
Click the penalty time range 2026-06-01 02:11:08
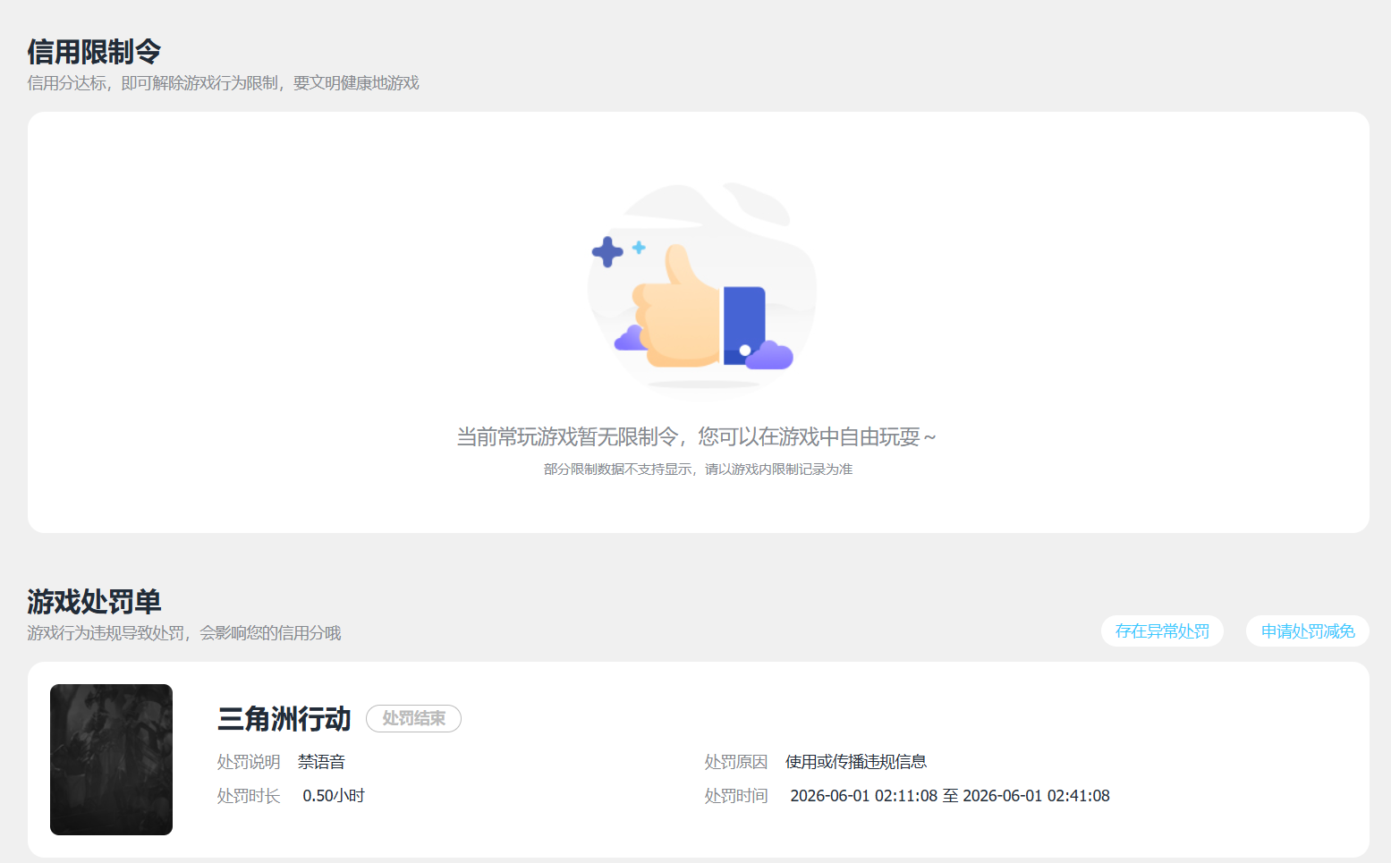coord(950,796)
